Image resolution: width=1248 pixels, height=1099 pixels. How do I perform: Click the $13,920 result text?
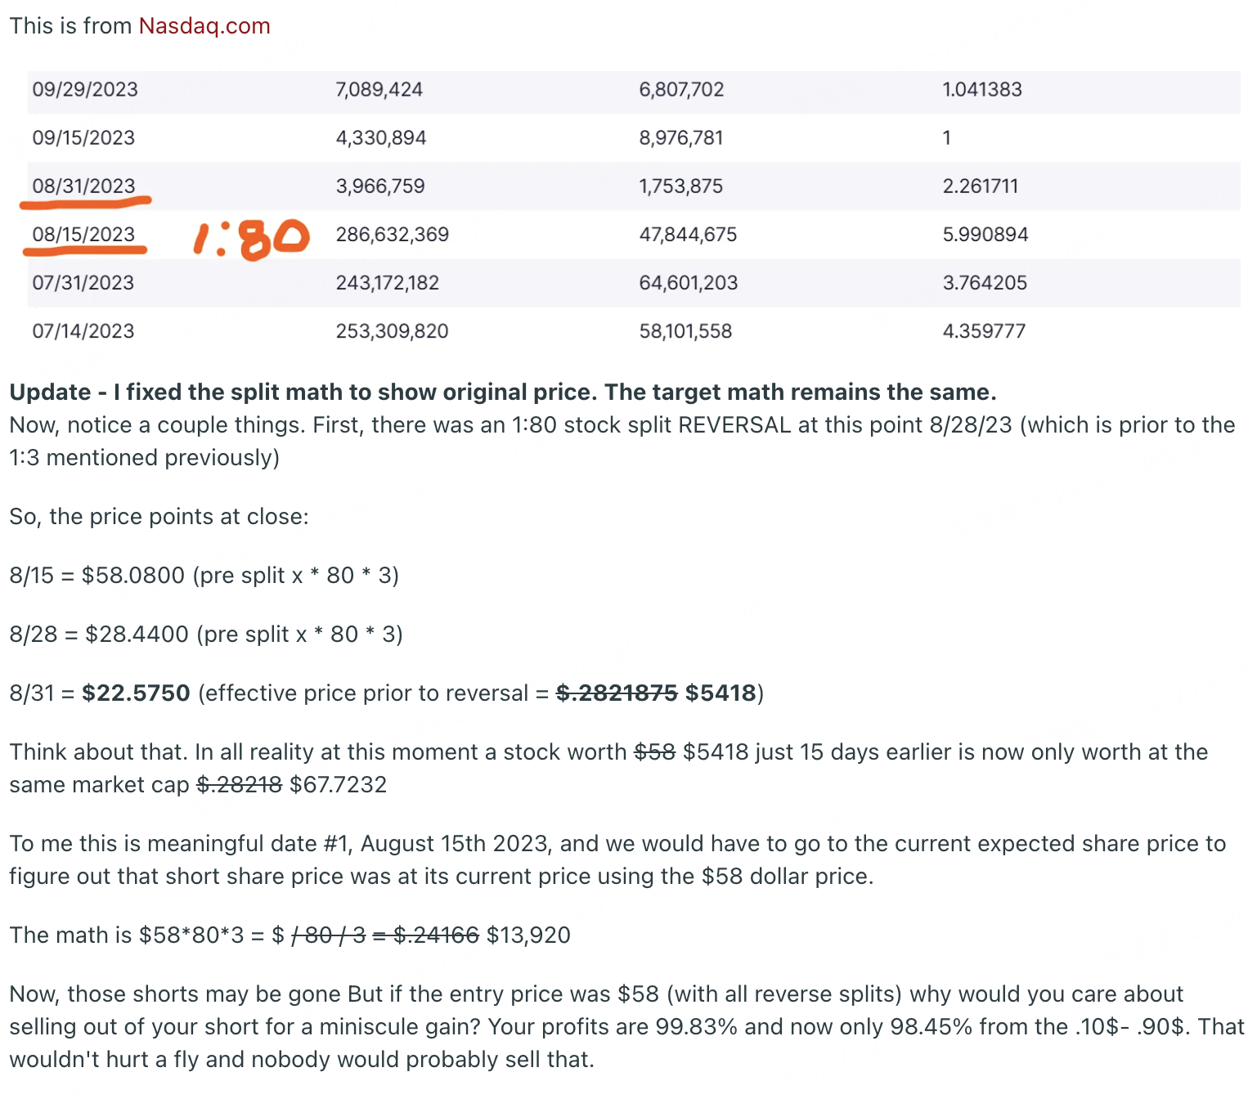(x=528, y=935)
